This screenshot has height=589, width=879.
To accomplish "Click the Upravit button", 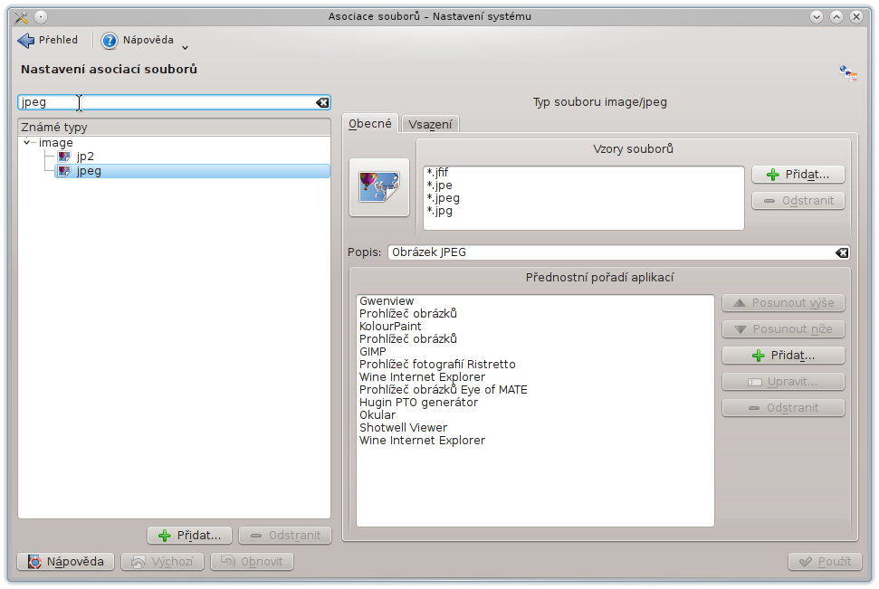I will (783, 382).
